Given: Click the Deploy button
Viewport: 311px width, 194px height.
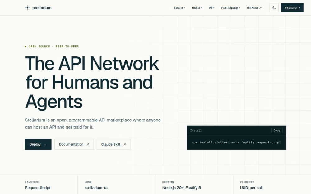Looking at the screenshot, I should point(38,144).
